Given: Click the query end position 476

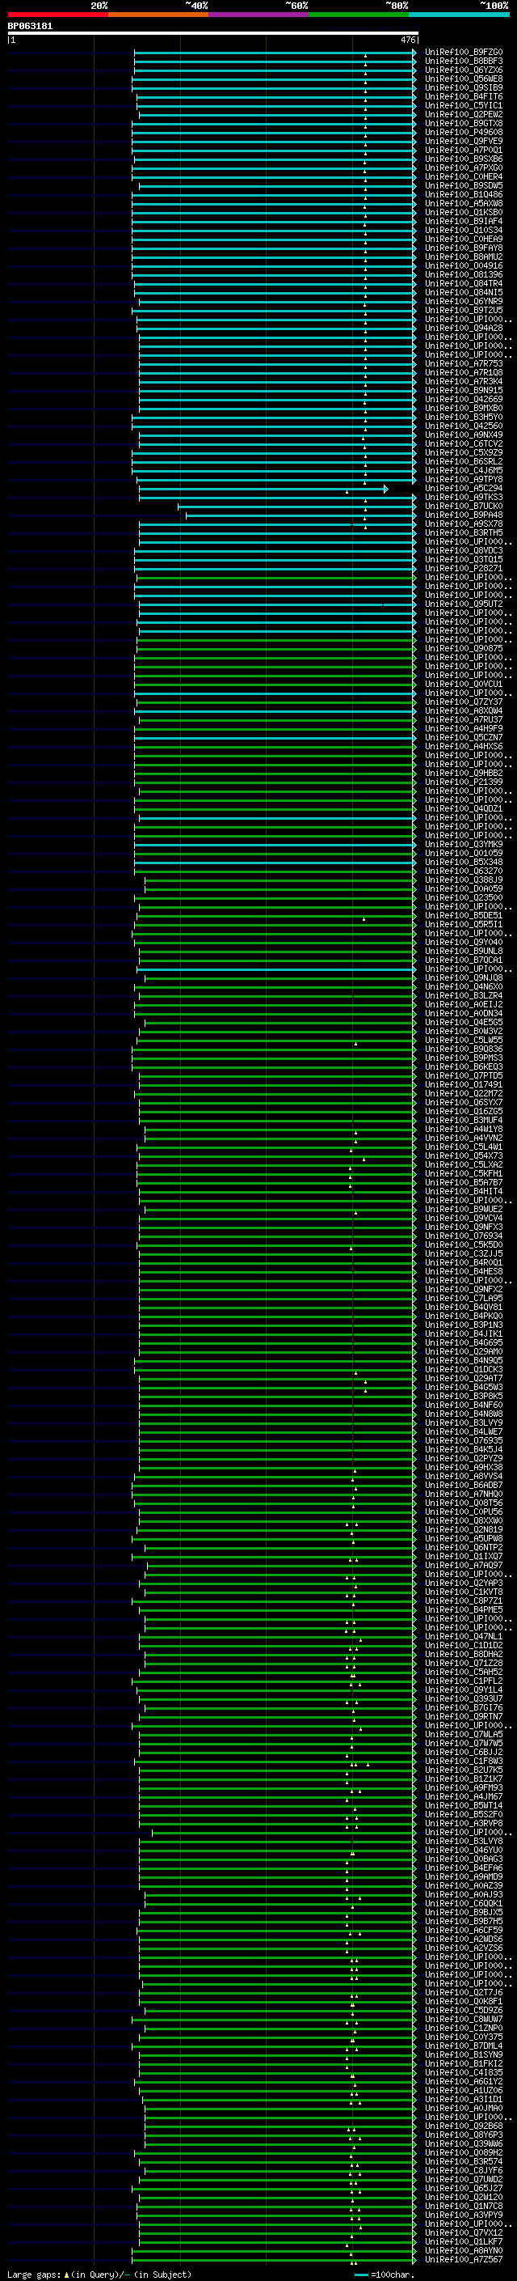Looking at the screenshot, I should (x=408, y=40).
